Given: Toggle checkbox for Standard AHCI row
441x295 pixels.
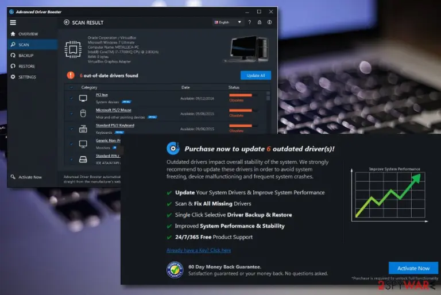Looking at the screenshot, I should (x=71, y=159).
